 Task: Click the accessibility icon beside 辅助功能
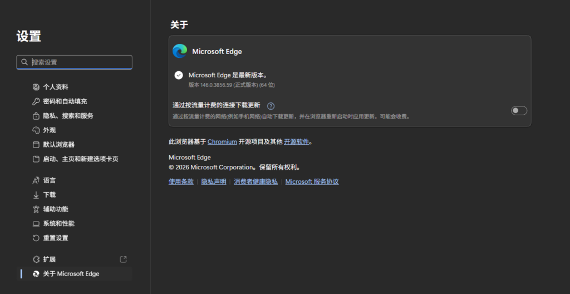coord(36,209)
